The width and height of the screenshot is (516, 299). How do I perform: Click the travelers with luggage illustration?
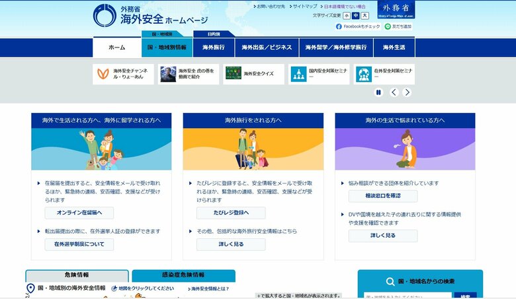[253, 149]
